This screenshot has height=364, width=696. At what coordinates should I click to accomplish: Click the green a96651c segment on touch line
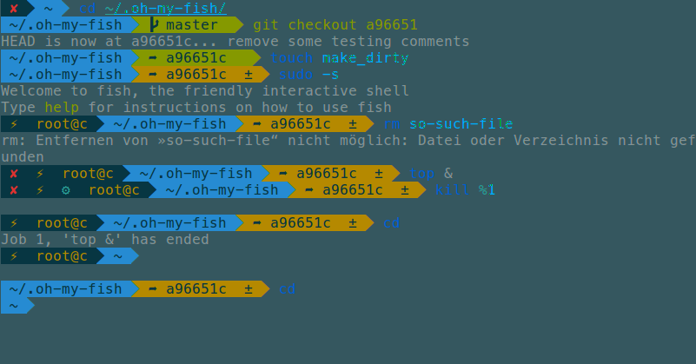196,58
